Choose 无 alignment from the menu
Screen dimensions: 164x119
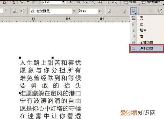(147, 18)
